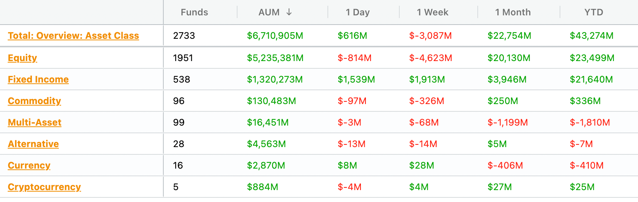
Task: Select Fixed Income 1 Week $1,913M
Action: pos(427,79)
